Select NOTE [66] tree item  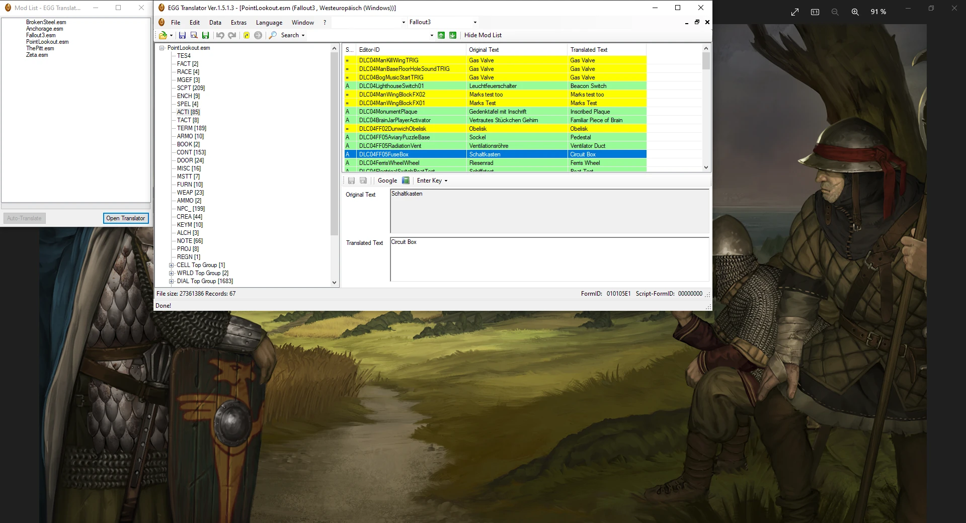coord(190,241)
